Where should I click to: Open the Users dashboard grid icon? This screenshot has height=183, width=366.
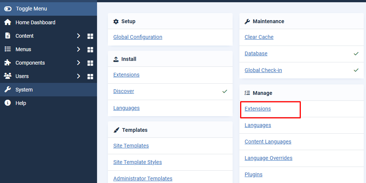(x=90, y=77)
